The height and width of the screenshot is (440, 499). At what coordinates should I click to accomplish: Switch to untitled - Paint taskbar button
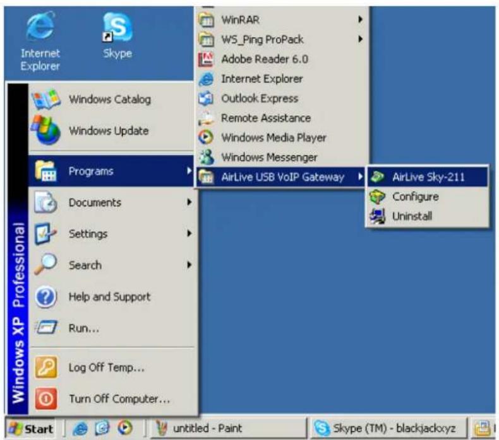[227, 429]
